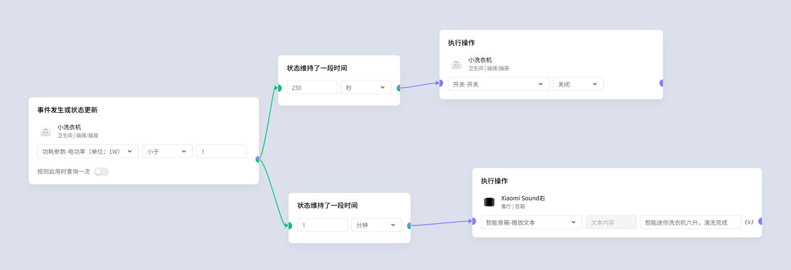Click the Xiaomi Sound右 speaker icon
Image resolution: width=791 pixels, height=270 pixels.
(489, 202)
